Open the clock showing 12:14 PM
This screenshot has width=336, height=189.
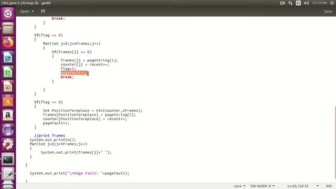(319, 3)
